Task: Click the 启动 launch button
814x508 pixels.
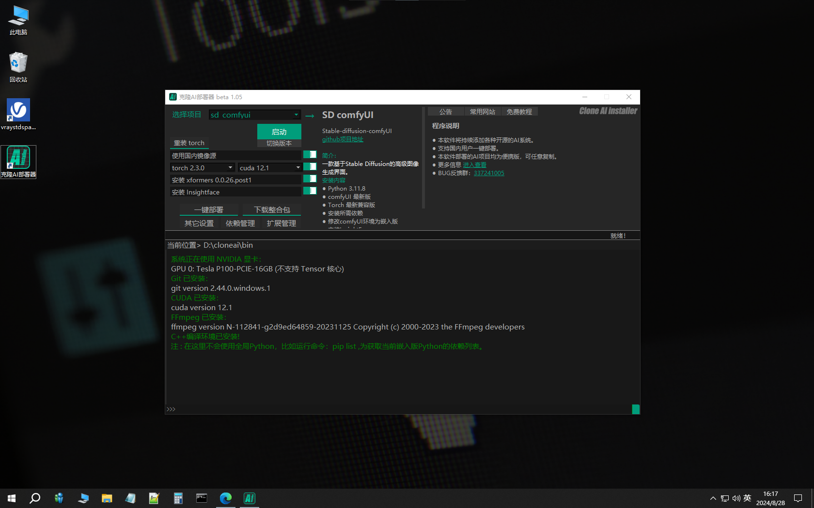Action: coord(279,132)
